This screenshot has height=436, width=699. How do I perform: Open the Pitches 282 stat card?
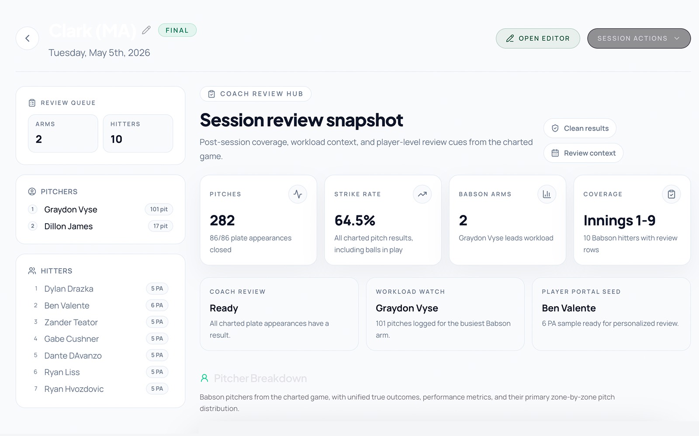[258, 220]
